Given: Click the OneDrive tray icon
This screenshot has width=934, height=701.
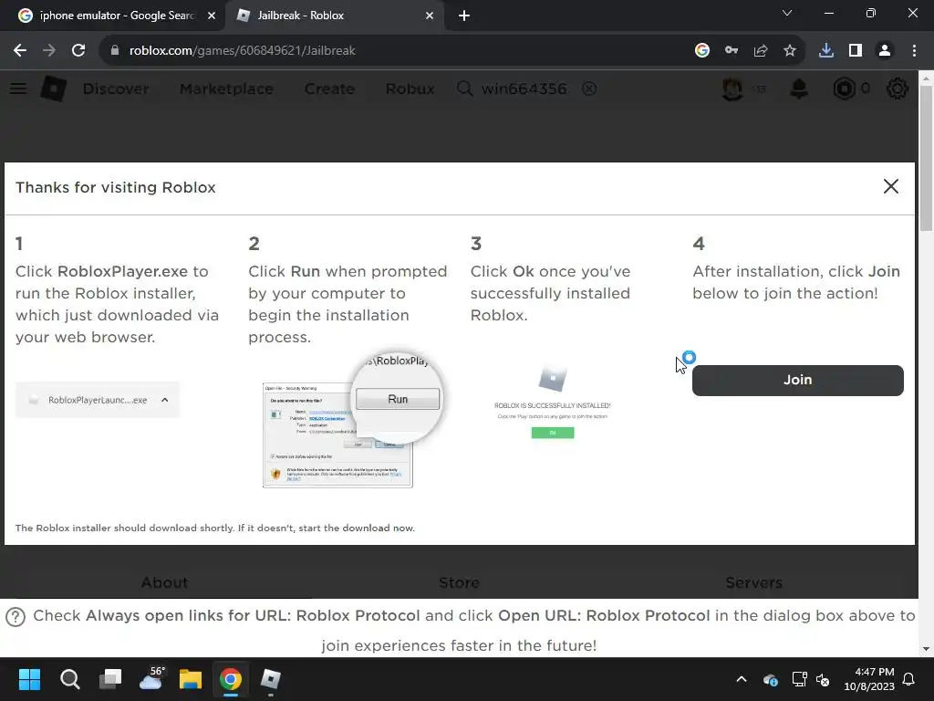Looking at the screenshot, I should point(770,679).
